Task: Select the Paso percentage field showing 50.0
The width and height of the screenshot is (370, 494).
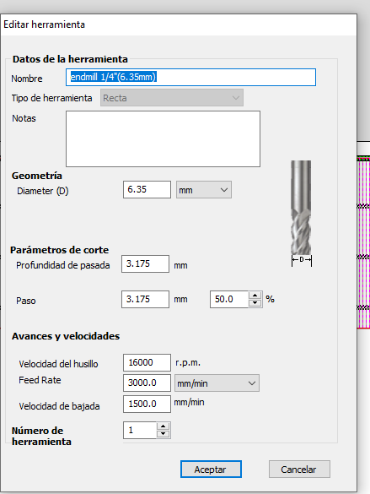Action: coord(229,299)
